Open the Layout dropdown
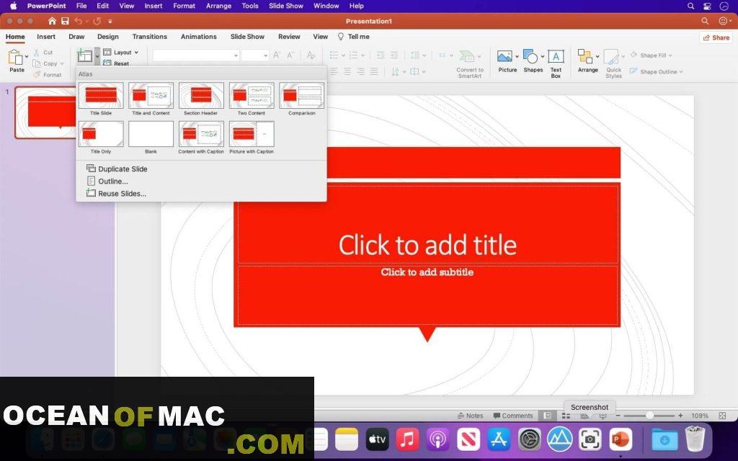This screenshot has height=461, width=738. point(121,52)
